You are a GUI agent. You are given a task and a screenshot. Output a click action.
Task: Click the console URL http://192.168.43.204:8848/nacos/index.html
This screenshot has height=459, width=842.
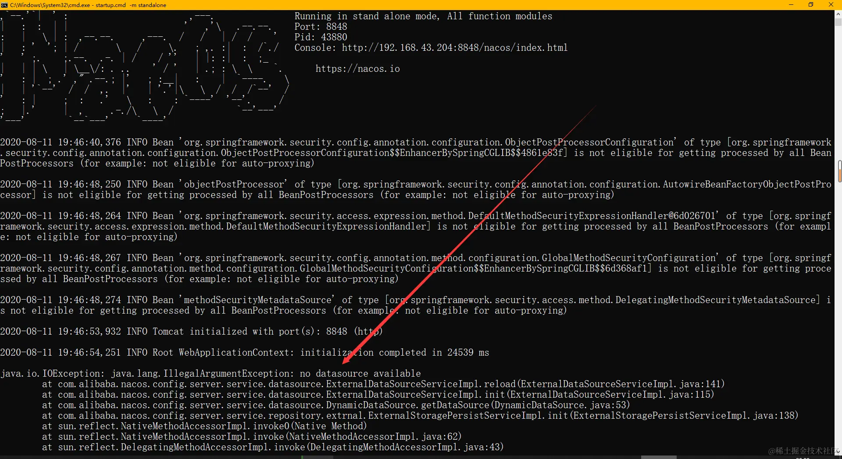(455, 48)
